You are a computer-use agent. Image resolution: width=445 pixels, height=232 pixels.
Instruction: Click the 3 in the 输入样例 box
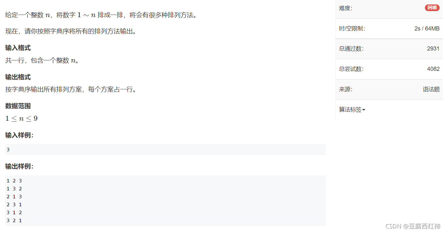point(8,150)
